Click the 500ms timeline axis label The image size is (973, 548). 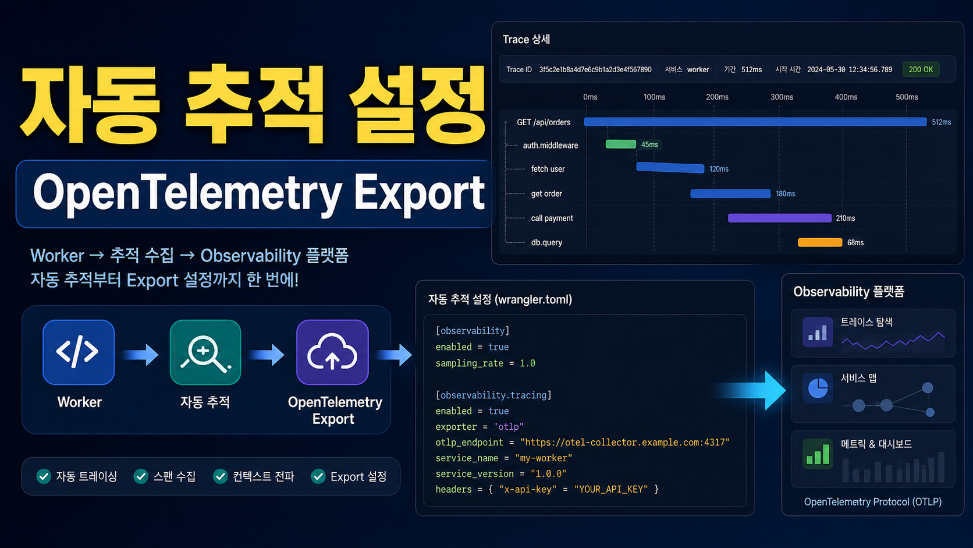(x=907, y=97)
